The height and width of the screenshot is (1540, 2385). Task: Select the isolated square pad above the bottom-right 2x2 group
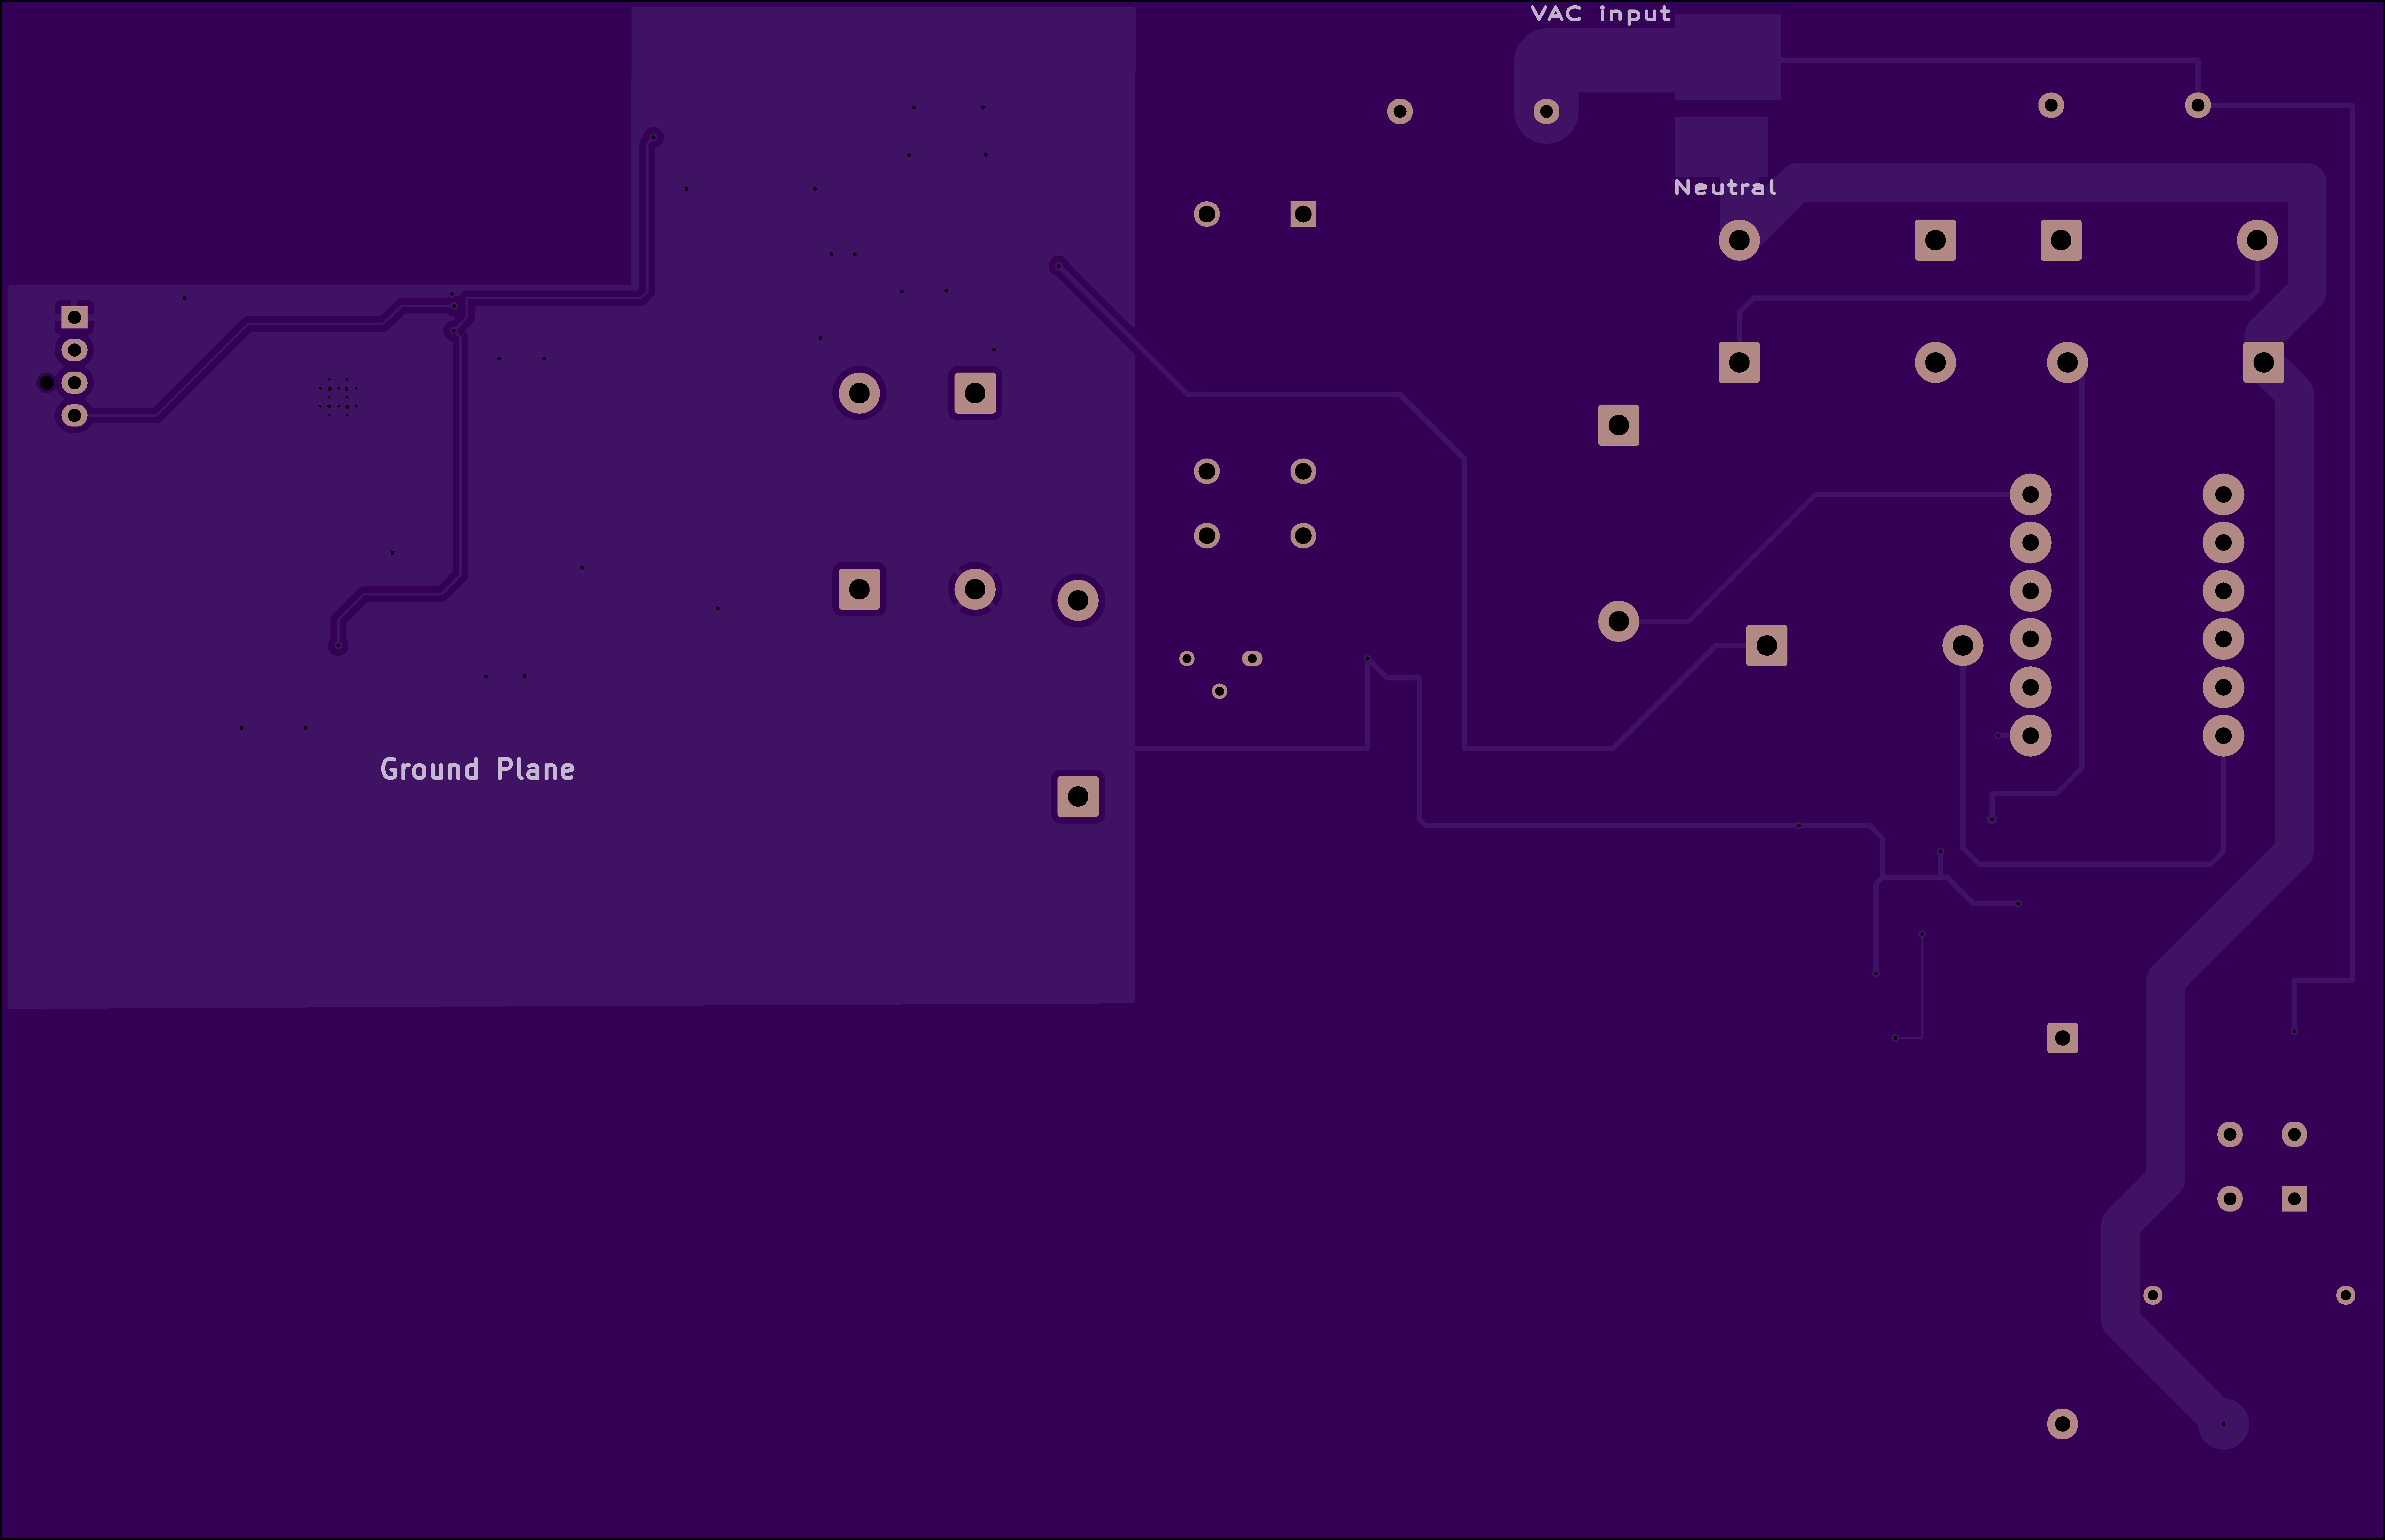click(2062, 1038)
